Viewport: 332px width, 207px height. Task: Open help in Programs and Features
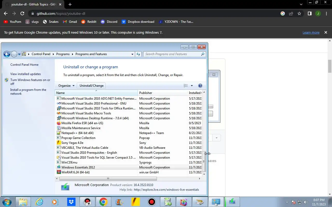pyautogui.click(x=200, y=86)
